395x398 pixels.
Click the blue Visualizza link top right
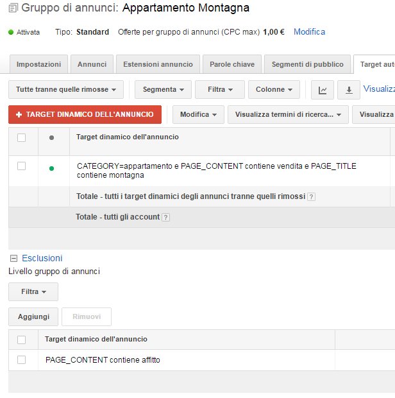point(379,89)
